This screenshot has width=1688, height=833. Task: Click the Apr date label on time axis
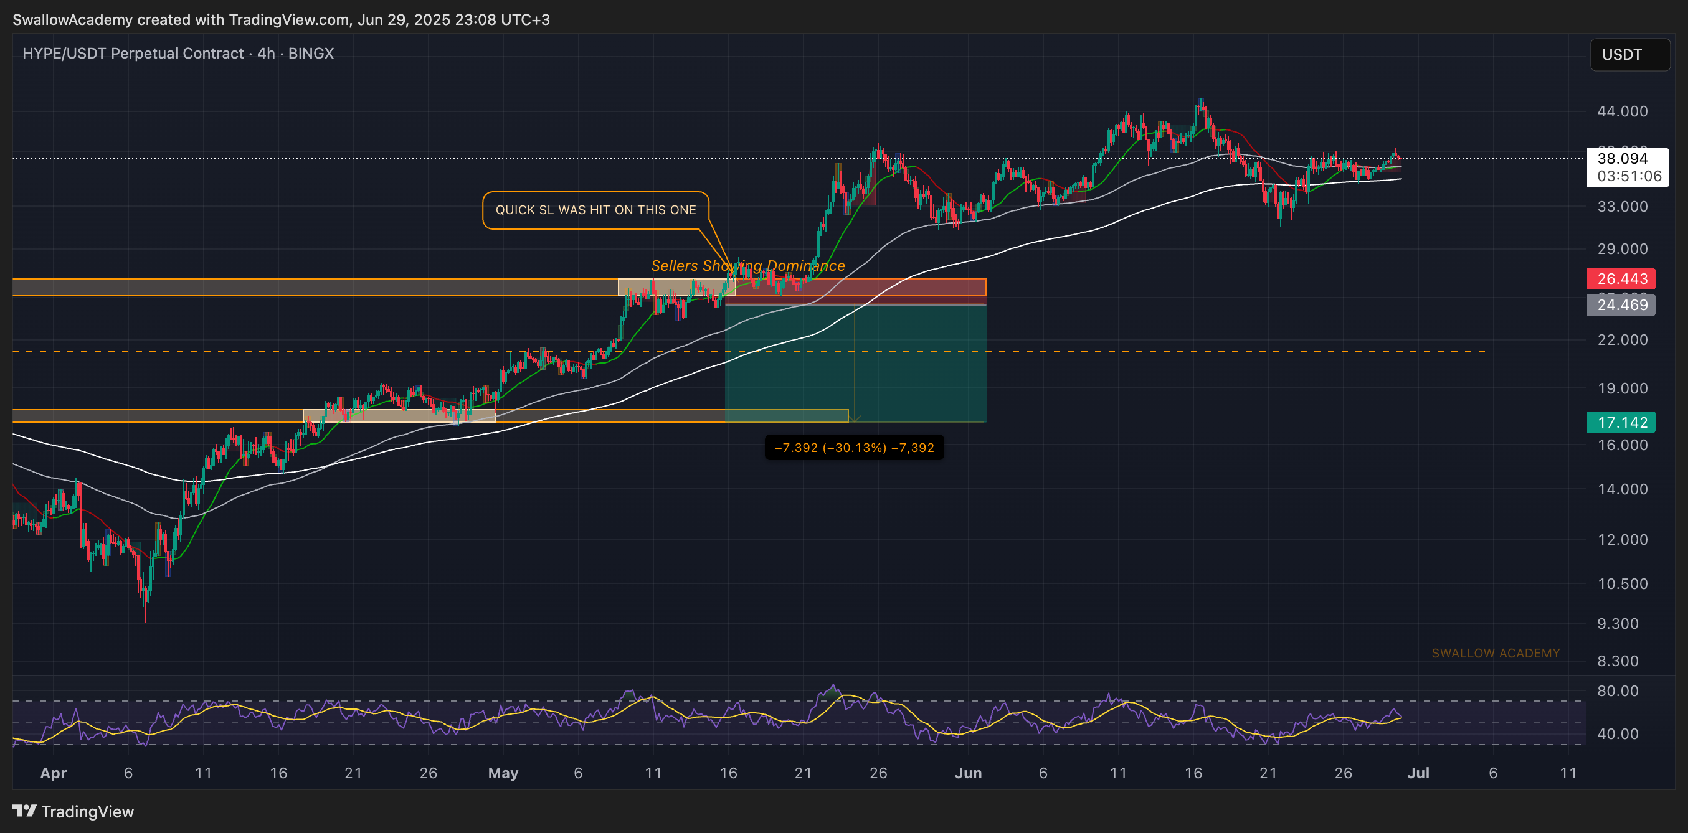(53, 773)
